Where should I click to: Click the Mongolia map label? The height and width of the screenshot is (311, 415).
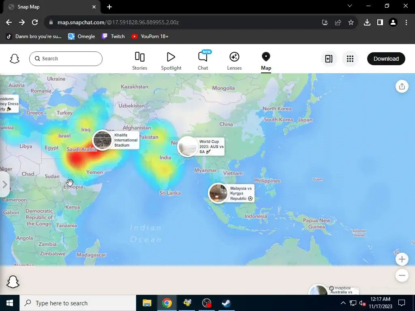(x=223, y=88)
